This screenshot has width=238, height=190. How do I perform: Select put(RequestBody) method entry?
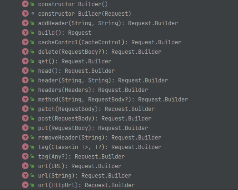pyautogui.click(x=93, y=128)
